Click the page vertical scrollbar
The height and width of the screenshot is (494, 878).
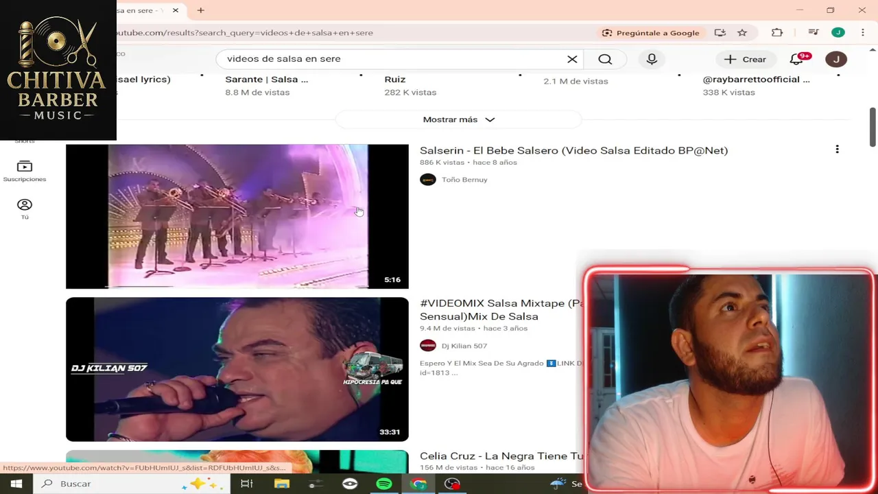tap(873, 126)
